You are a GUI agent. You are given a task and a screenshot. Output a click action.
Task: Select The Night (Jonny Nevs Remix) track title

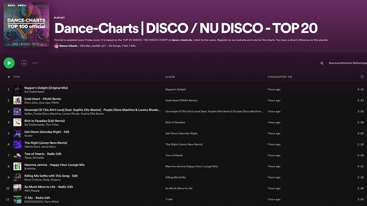(x=46, y=143)
